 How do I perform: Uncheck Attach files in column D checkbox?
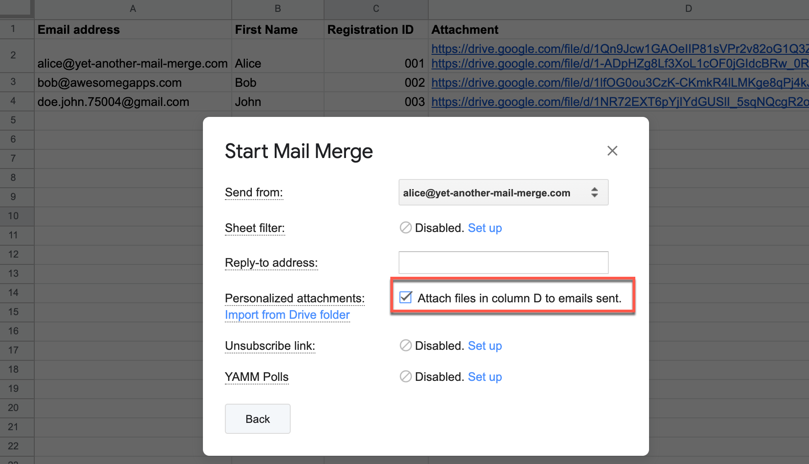(x=405, y=298)
